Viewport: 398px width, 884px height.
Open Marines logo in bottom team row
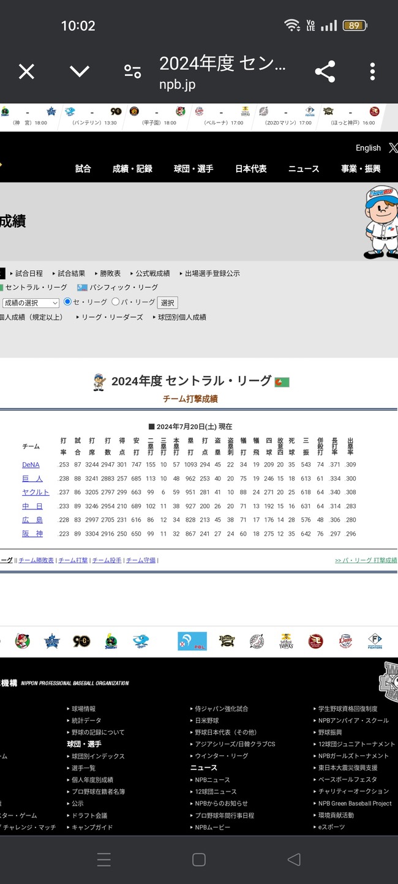(257, 641)
